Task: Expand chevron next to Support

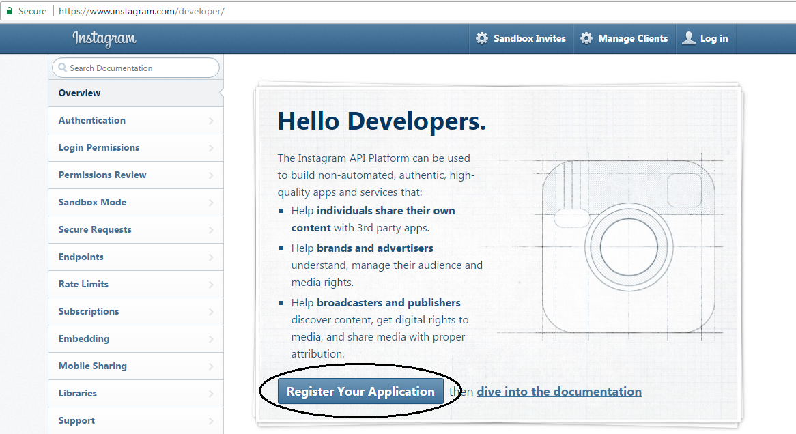Action: [x=211, y=421]
